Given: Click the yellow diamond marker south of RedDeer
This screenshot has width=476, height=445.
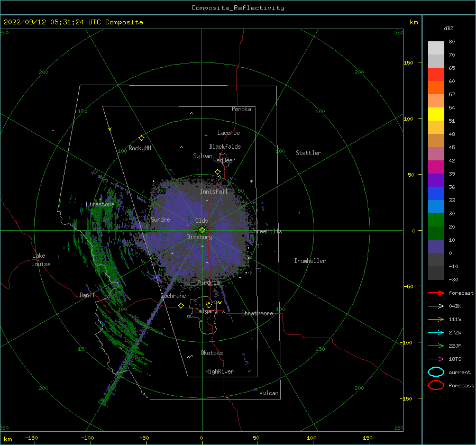Looking at the screenshot, I should [218, 171].
